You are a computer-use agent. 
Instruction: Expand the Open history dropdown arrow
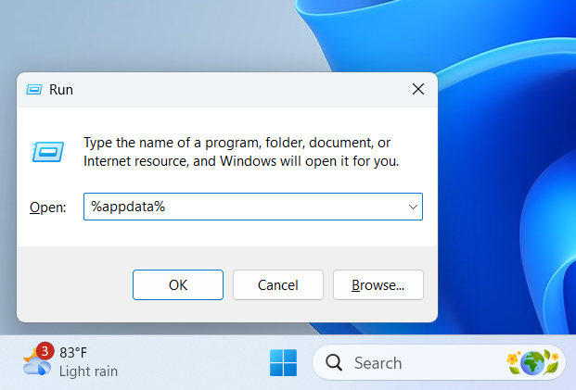(413, 207)
